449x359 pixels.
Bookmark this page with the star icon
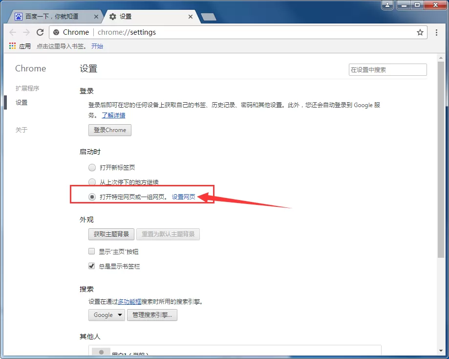coord(420,32)
